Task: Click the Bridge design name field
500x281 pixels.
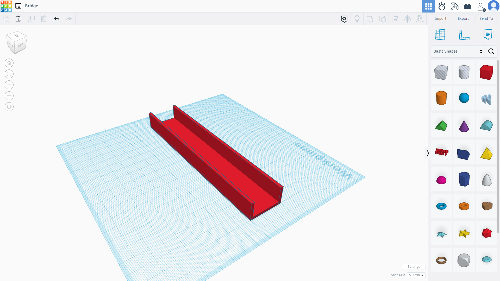Action: 32,6
